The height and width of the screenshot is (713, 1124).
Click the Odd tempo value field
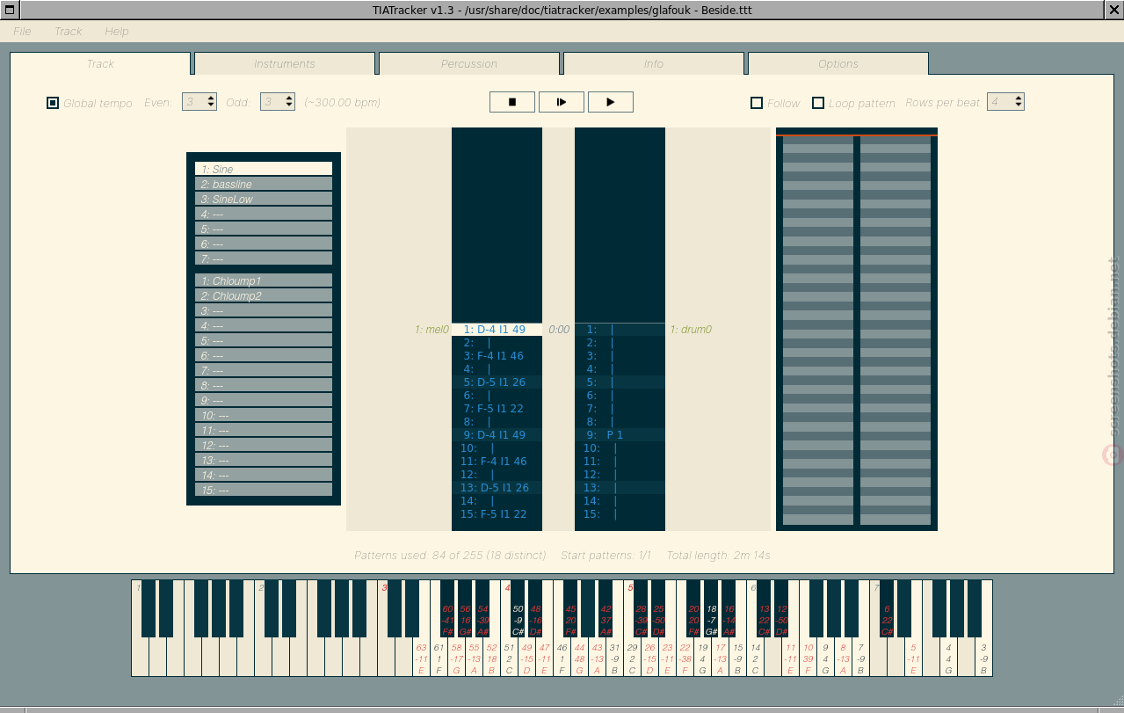[272, 102]
